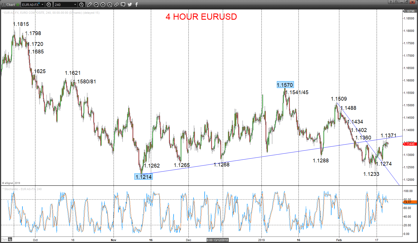Restore down the chart window
The image size is (418, 243).
[x=407, y=2]
